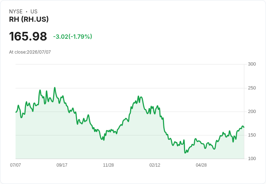Screen dimensions: 266x184
Task: Select the 09/17 date axis label
Action: [62, 165]
